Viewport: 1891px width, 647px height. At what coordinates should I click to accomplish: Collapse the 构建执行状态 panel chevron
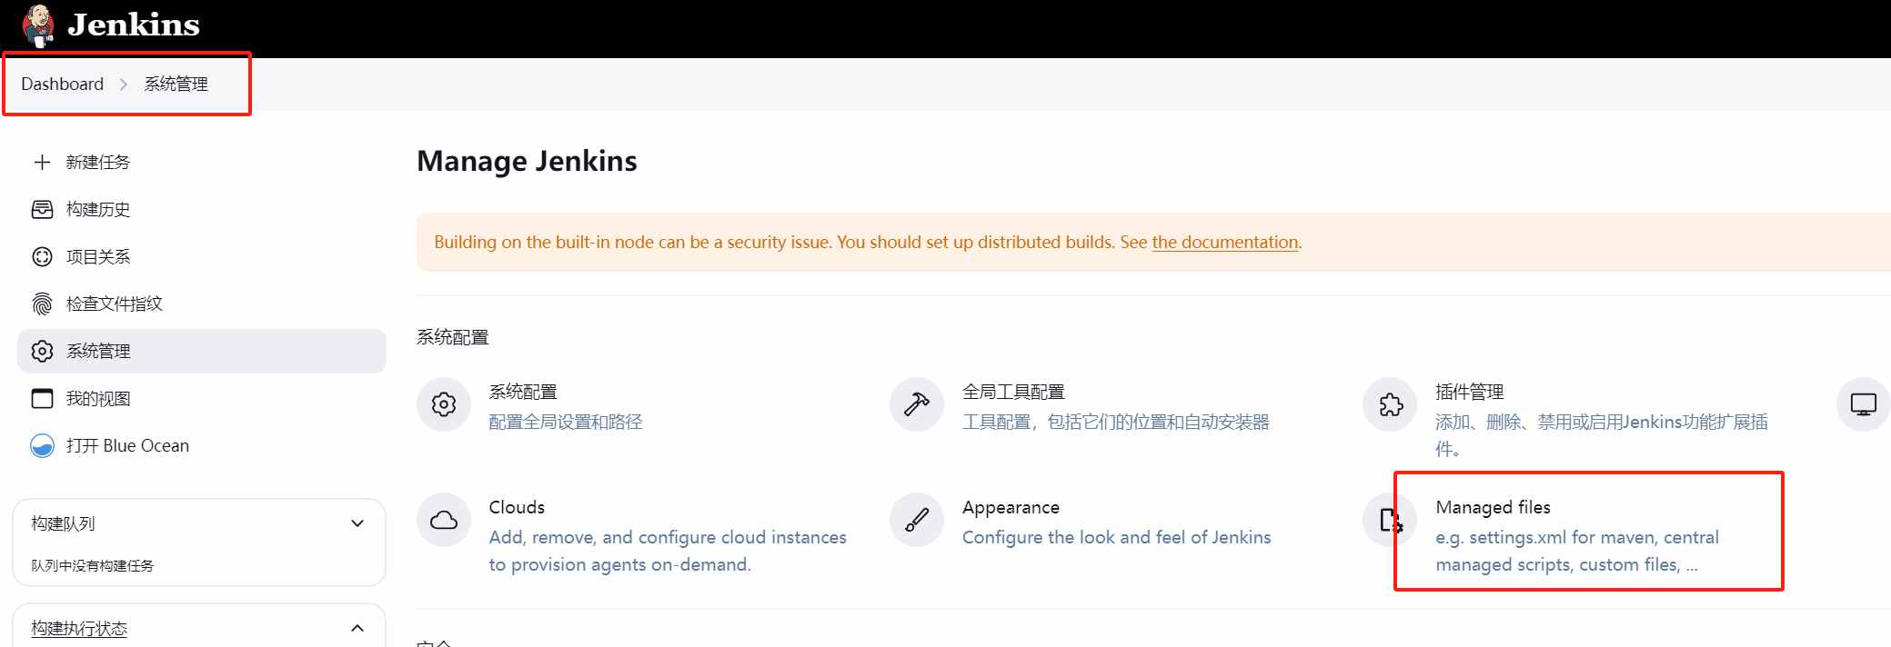pos(357,628)
